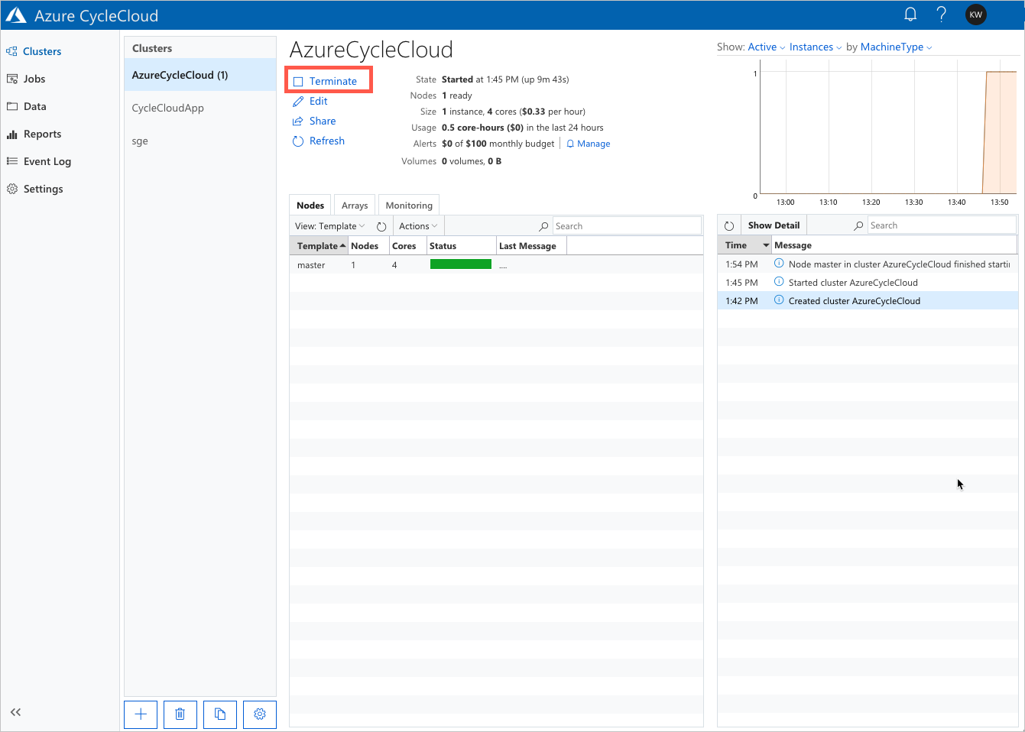Click the nodes Search input field
Screen dimensions: 1025x732
click(x=626, y=226)
